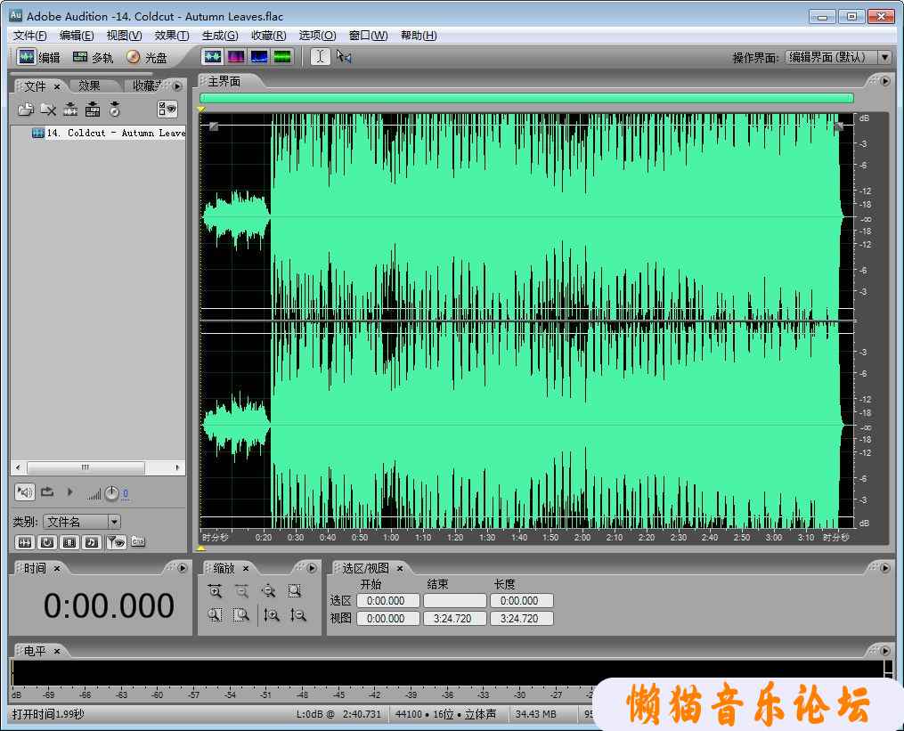Viewport: 904px width, 731px height.
Task: Click the file list horizontal scrollbar thumb
Action: pyautogui.click(x=86, y=467)
